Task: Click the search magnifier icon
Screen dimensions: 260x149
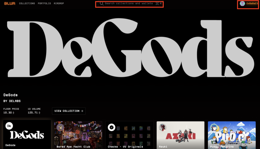Action: (102, 4)
